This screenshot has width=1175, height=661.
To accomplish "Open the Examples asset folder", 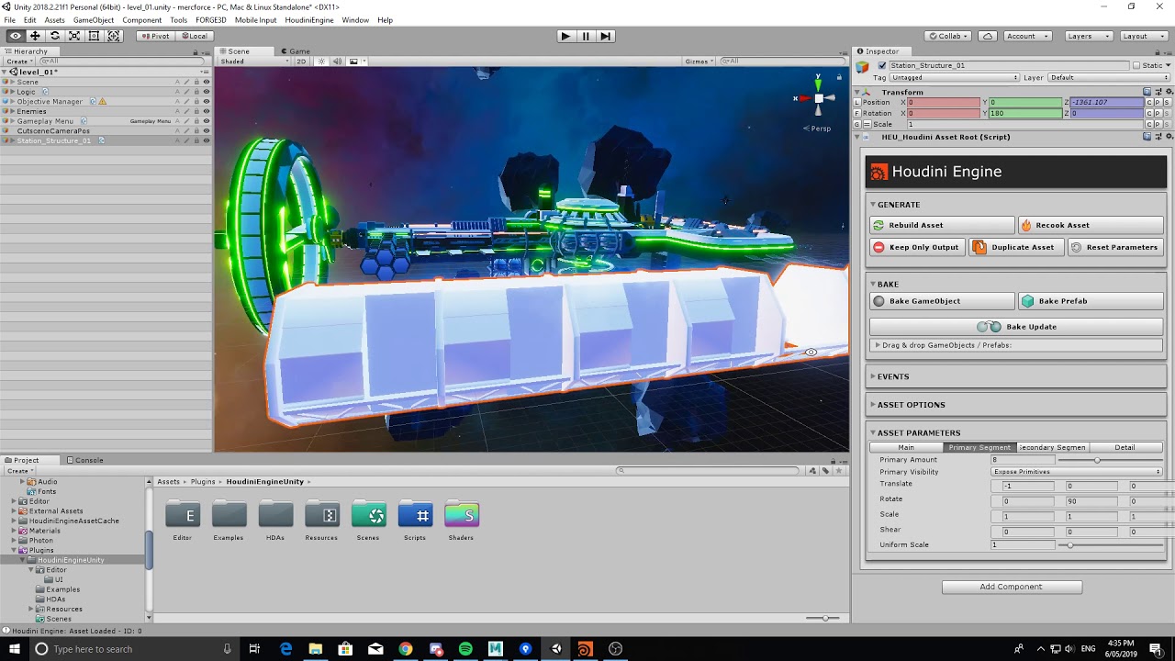I will (229, 521).
